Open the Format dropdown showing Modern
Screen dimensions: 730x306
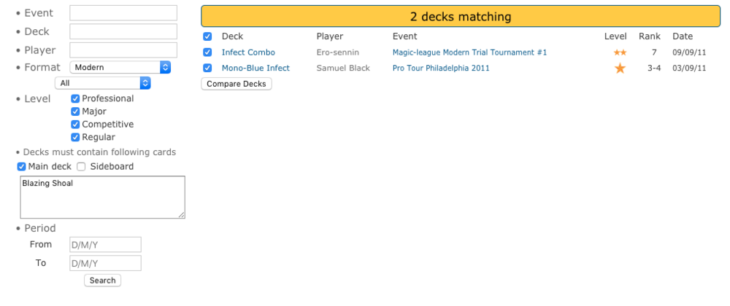(120, 67)
